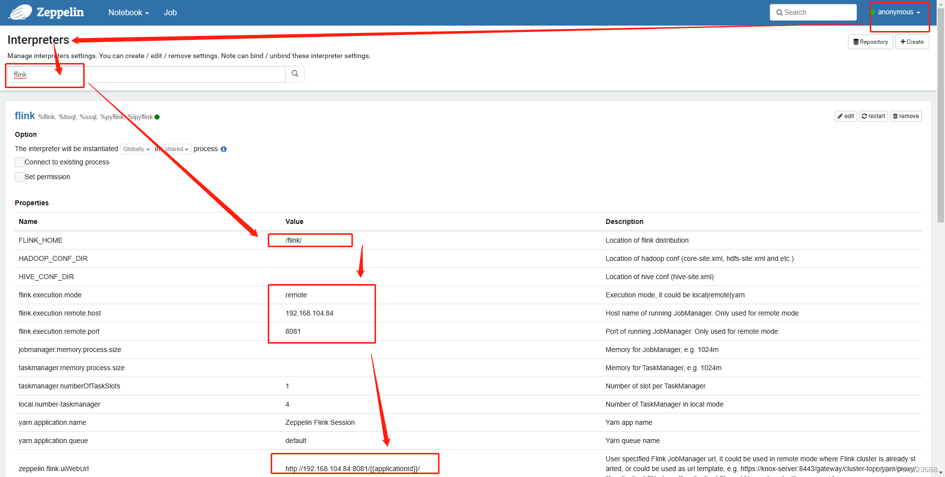The height and width of the screenshot is (477, 945).
Task: Click the interpreter search magnifier button
Action: point(295,74)
